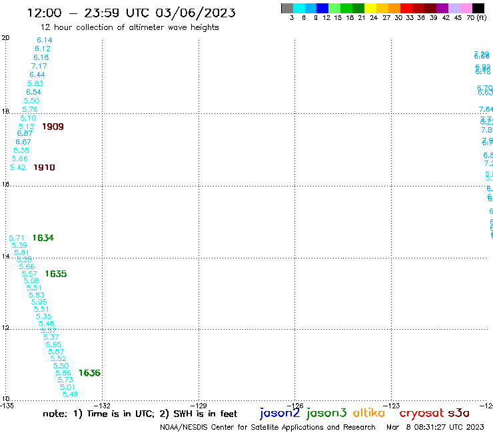Click the -135 longitude axis label
493x433 pixels.
click(x=7, y=406)
